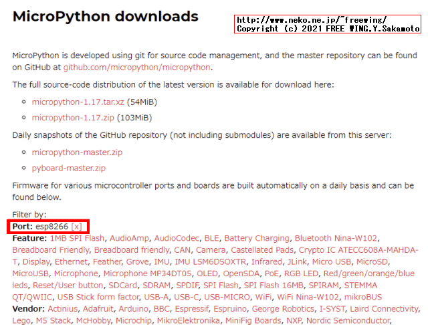Filter by OLED feature

pyautogui.click(x=207, y=274)
